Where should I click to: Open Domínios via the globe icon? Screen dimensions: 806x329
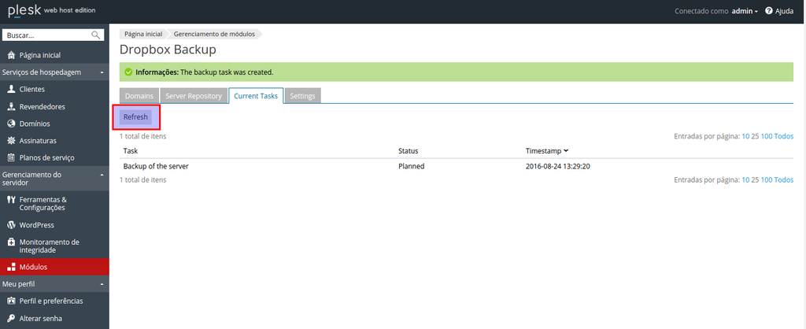(x=11, y=124)
